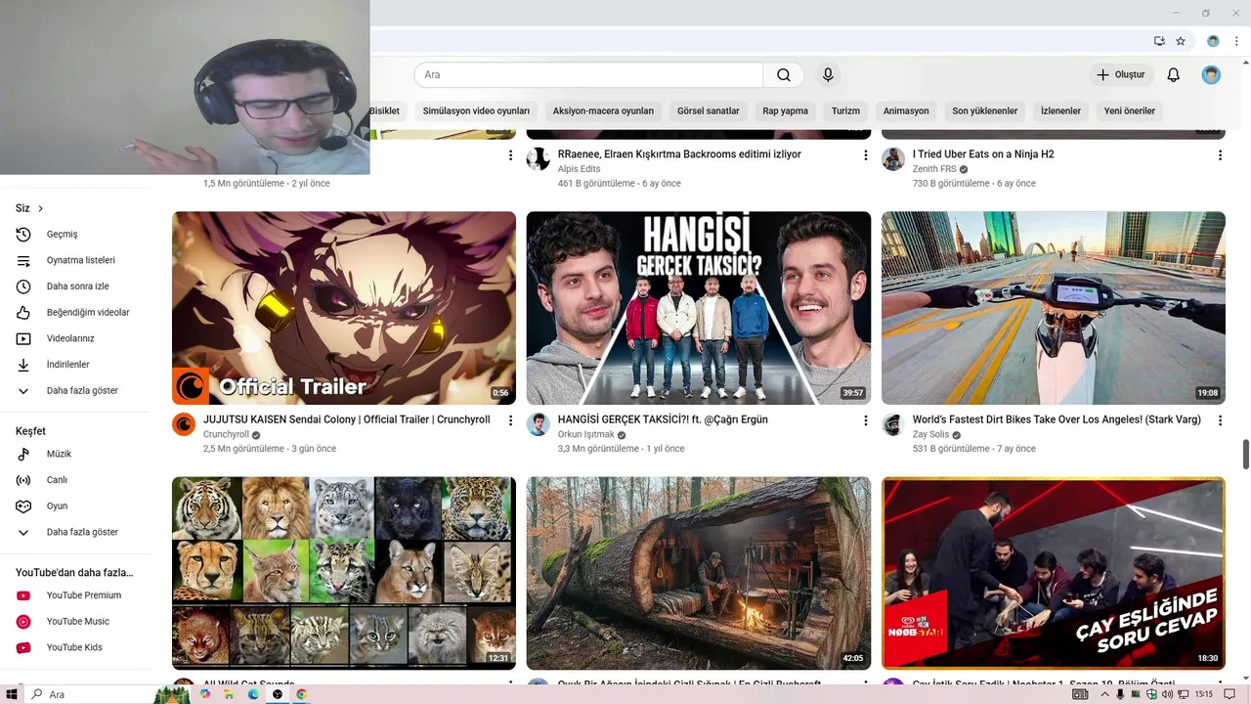The height and width of the screenshot is (704, 1251).
Task: Open Beğendiğim videolar thumbs-up icon
Action: coord(23,313)
